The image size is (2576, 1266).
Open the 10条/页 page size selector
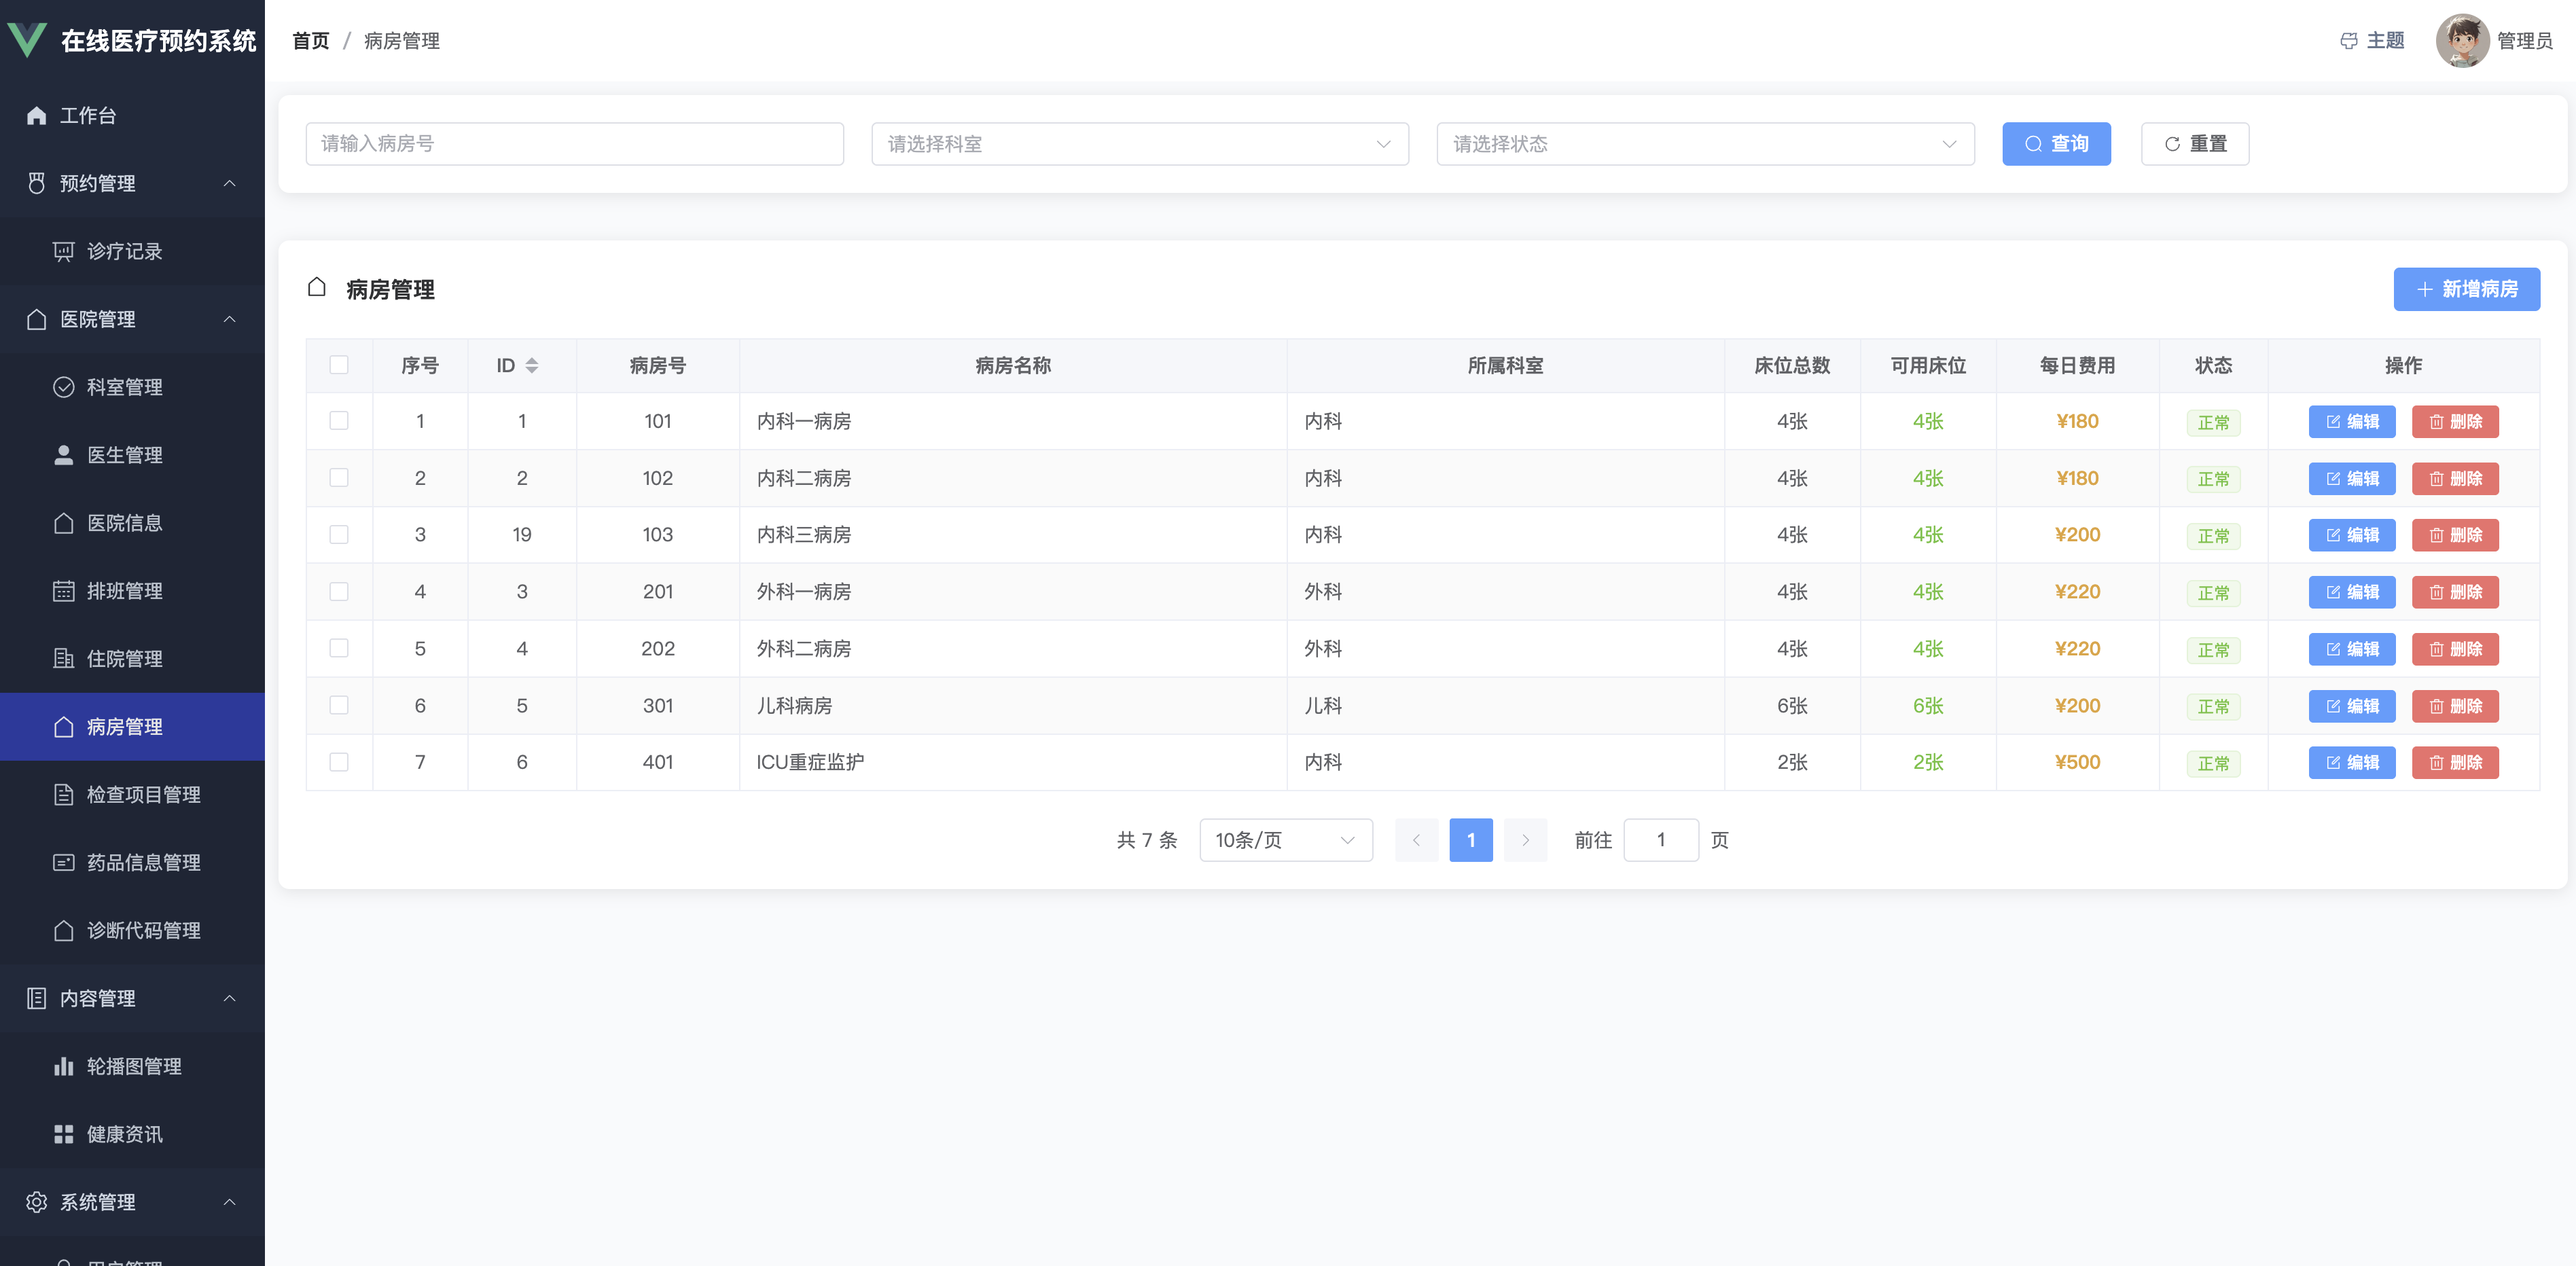click(1285, 840)
